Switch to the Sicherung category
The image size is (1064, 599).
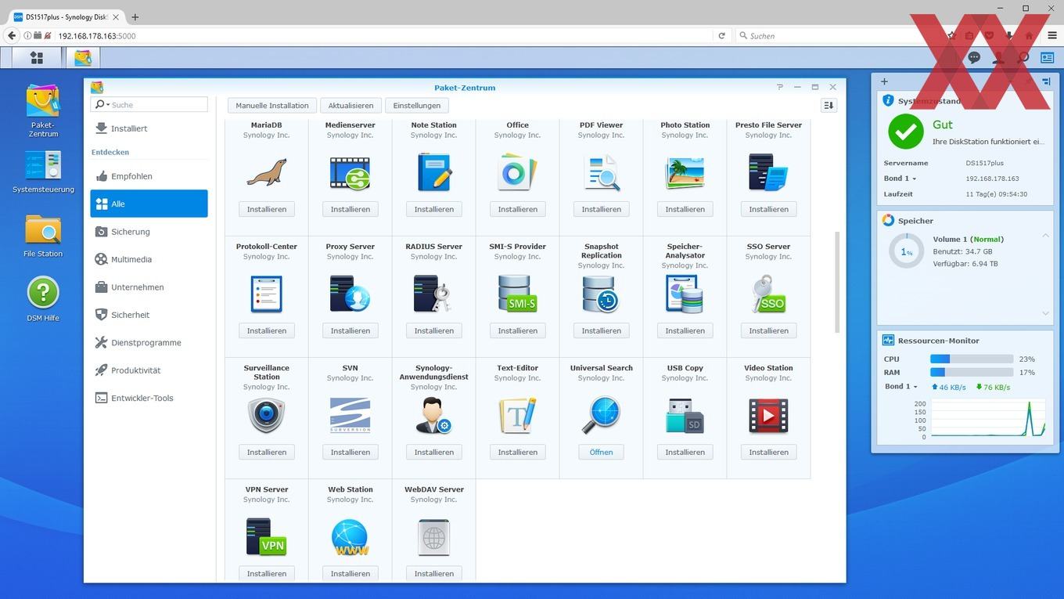click(x=149, y=232)
